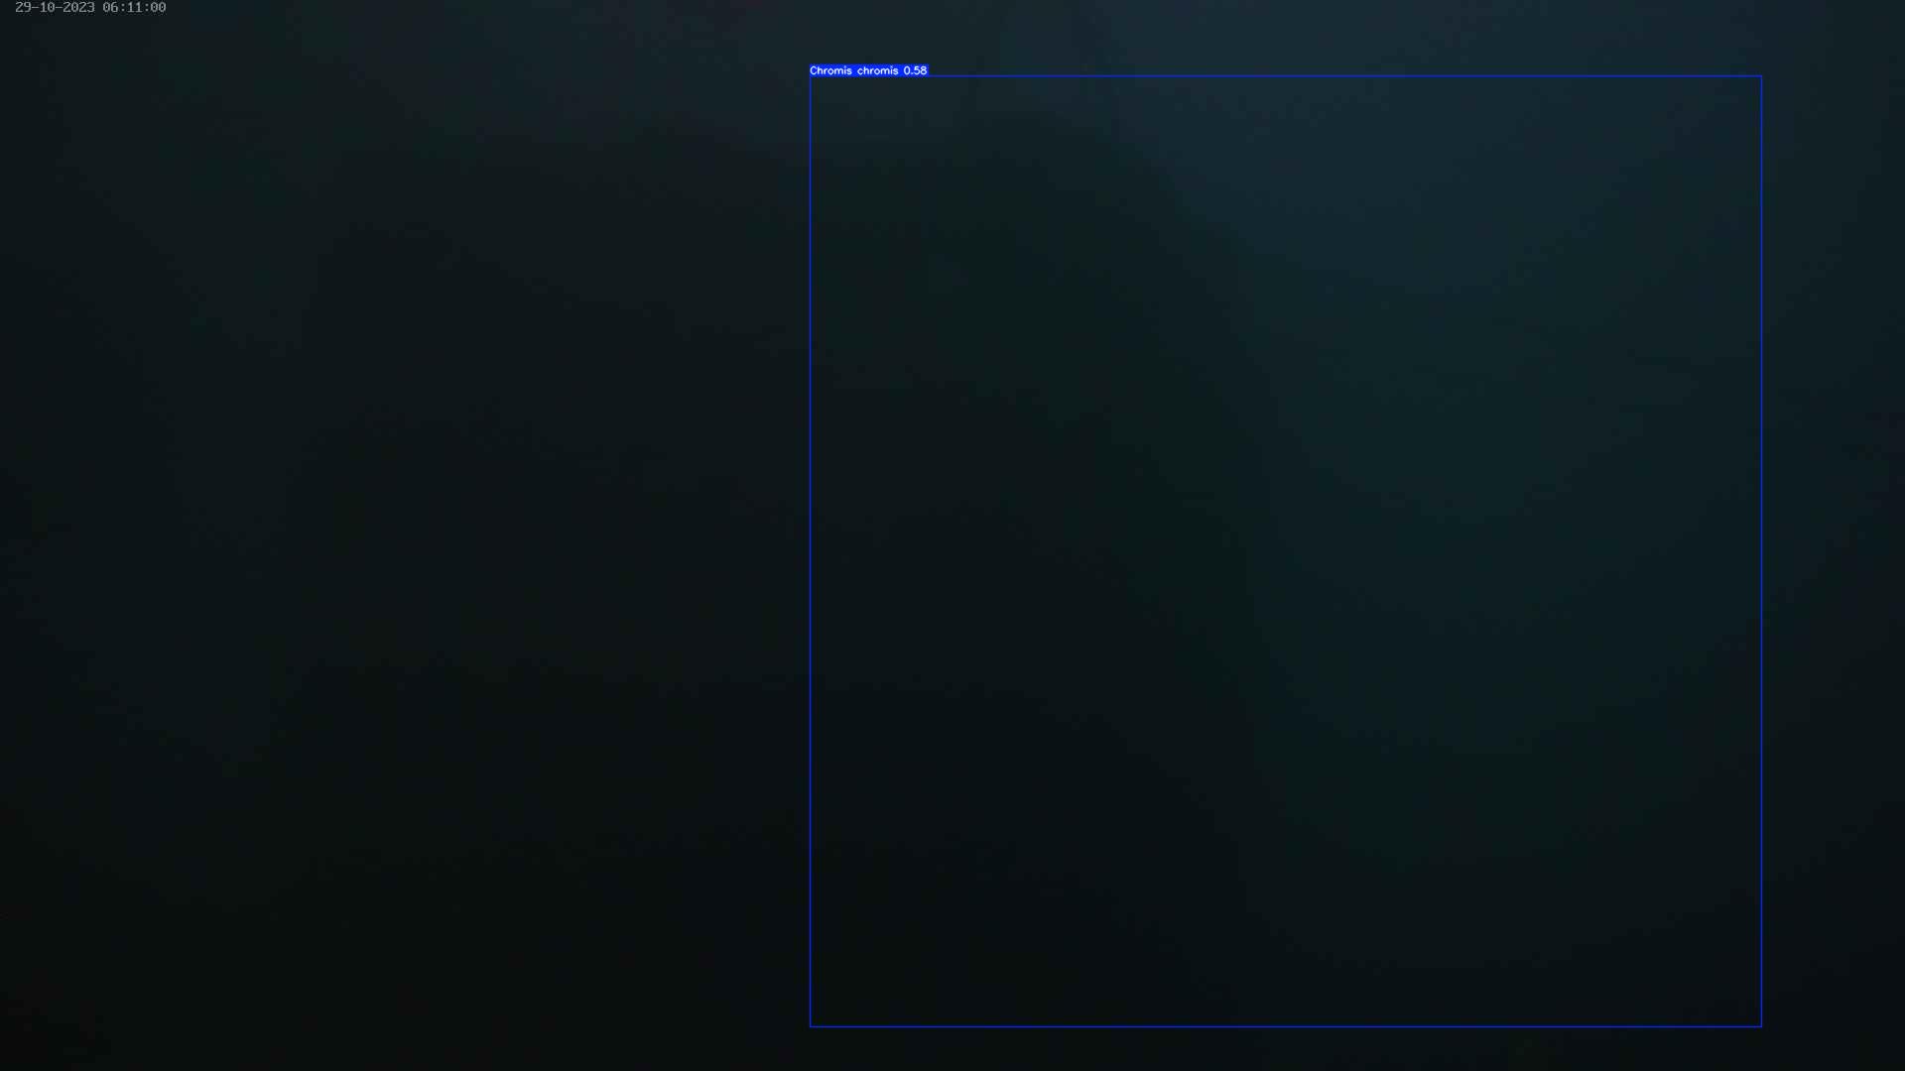Click the time 06:11:00 in timestamp
Screen dimensions: 1905x1071
click(134, 8)
